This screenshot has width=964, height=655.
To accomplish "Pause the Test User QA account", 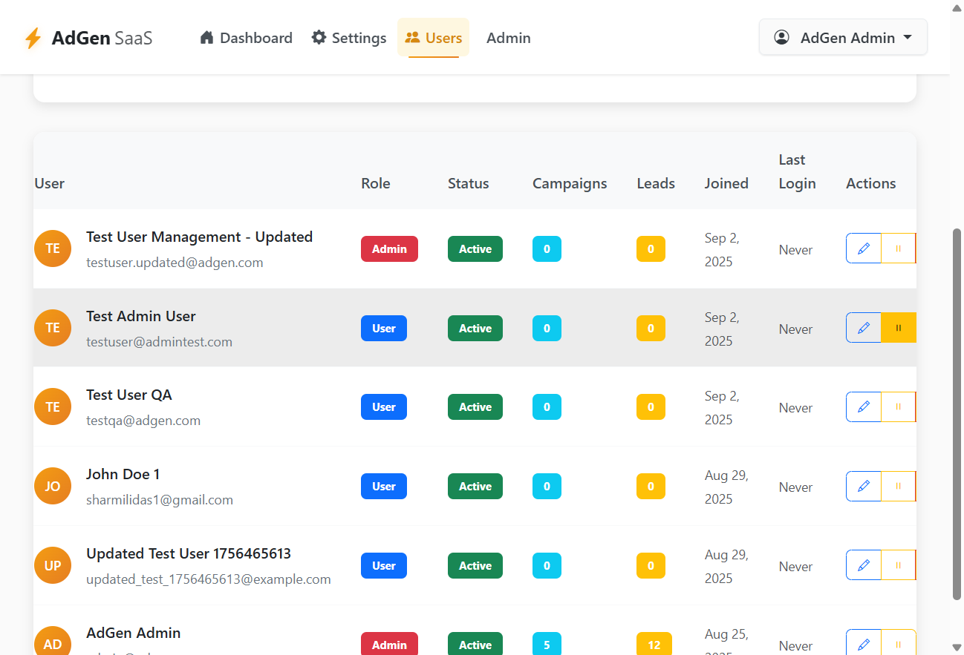I will (x=899, y=407).
